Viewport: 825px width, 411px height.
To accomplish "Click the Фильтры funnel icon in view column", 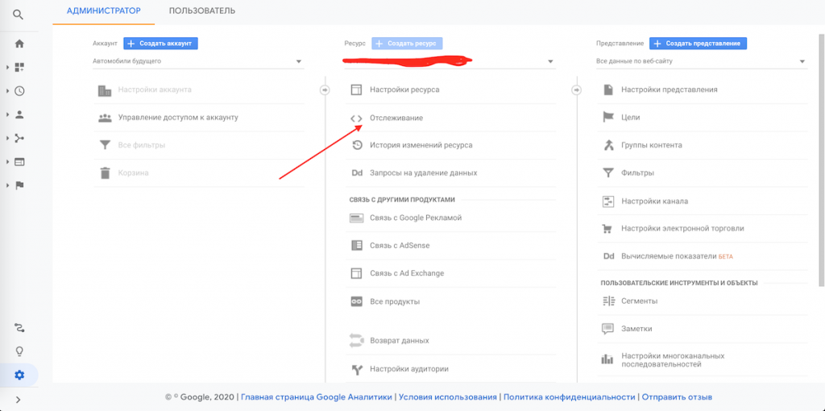I will click(608, 172).
